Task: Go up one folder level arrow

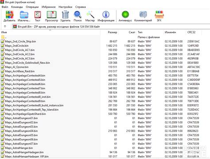Action: (x=5, y=26)
